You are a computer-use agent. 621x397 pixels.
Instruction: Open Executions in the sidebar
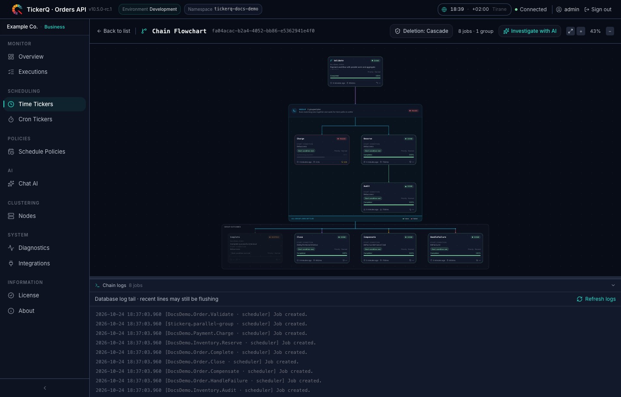[x=45, y=72]
